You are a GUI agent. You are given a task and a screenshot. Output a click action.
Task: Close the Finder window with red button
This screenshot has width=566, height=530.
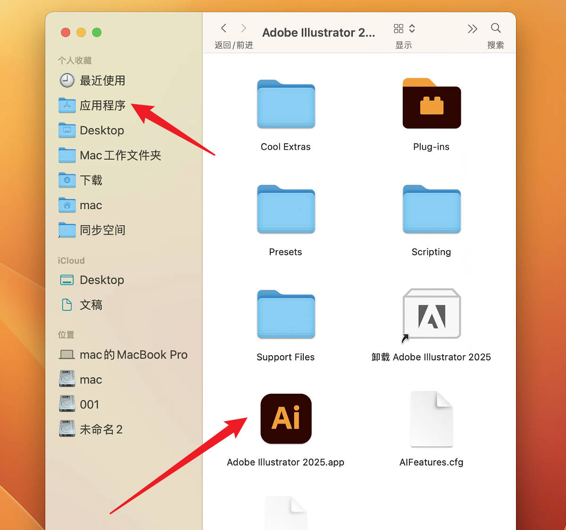(x=66, y=33)
